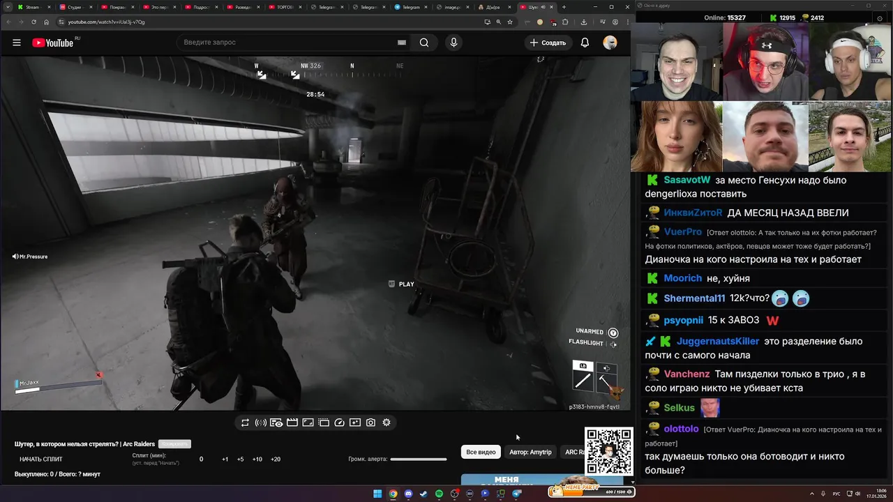893x502 pixels.
Task: Click username olottolo in chat
Action: click(681, 429)
